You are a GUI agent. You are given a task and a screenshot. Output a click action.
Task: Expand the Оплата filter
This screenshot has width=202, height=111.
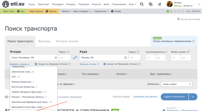122,74
